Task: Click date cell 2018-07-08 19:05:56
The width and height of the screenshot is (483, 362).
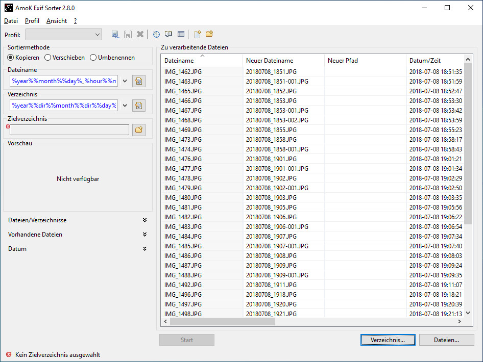Action: click(436, 208)
